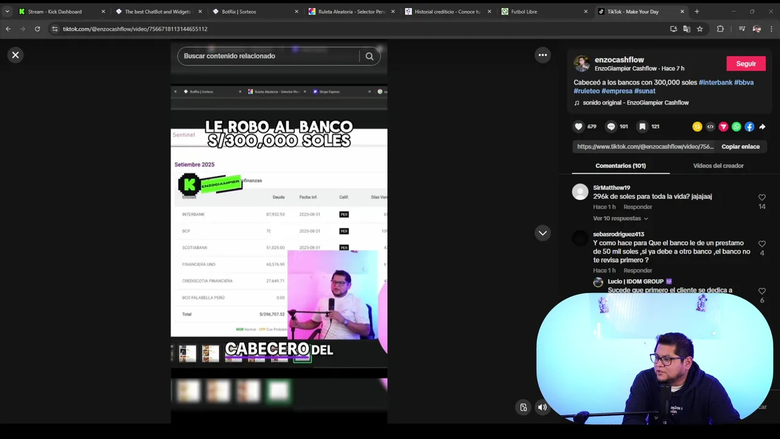Like Lucio IDOM GROUP's reply

[x=762, y=291]
